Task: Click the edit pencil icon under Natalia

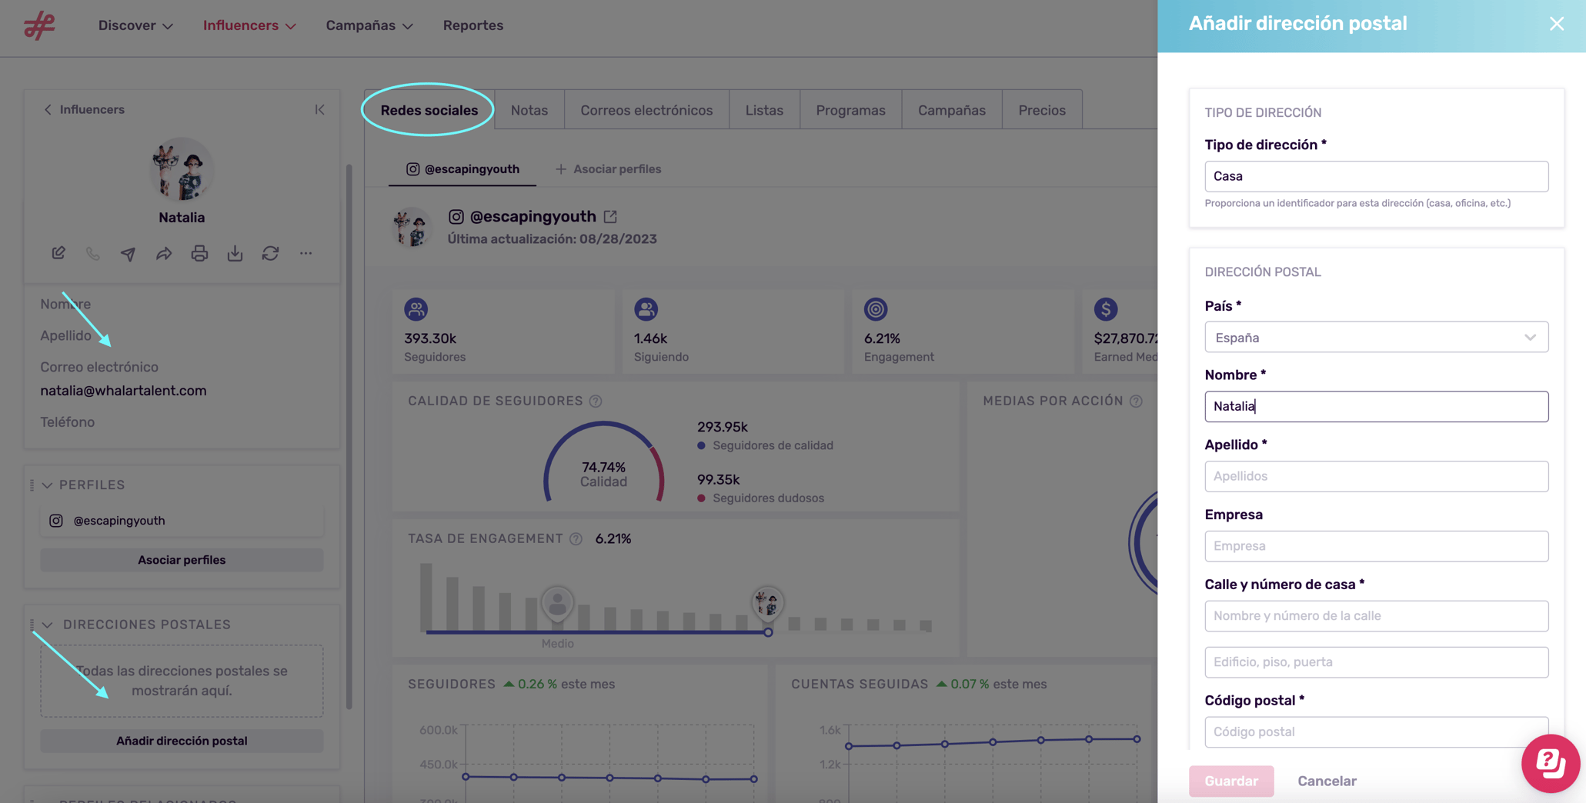Action: point(58,253)
